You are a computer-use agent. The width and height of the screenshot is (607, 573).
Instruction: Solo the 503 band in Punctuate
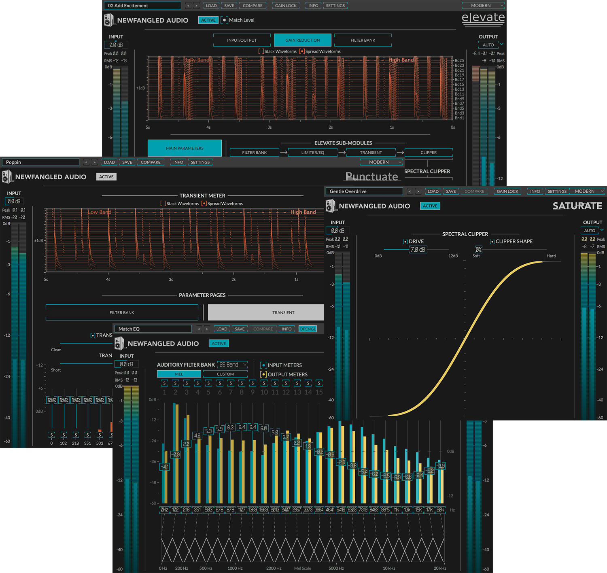pos(100,435)
